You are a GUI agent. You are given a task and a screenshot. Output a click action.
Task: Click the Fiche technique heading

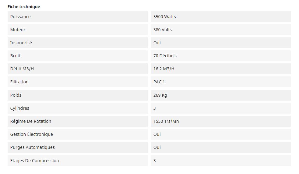[x=24, y=7]
